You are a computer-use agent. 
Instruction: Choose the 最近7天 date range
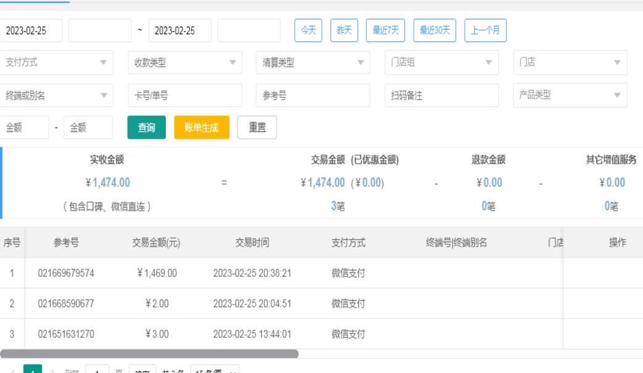[386, 30]
